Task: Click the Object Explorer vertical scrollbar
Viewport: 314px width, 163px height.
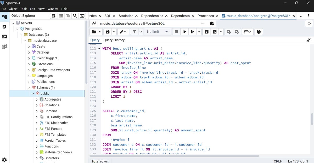Action: point(86,52)
